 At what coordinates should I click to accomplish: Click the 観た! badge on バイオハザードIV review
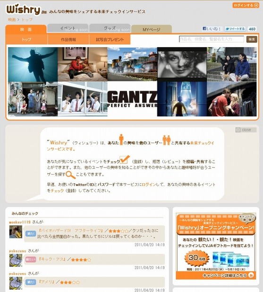pyautogui.click(x=31, y=234)
